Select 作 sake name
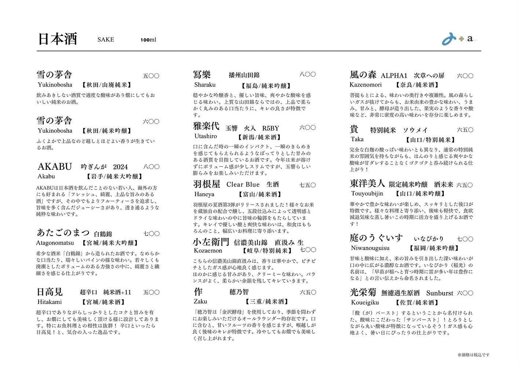Screen dimensions: 519x367 198,292
